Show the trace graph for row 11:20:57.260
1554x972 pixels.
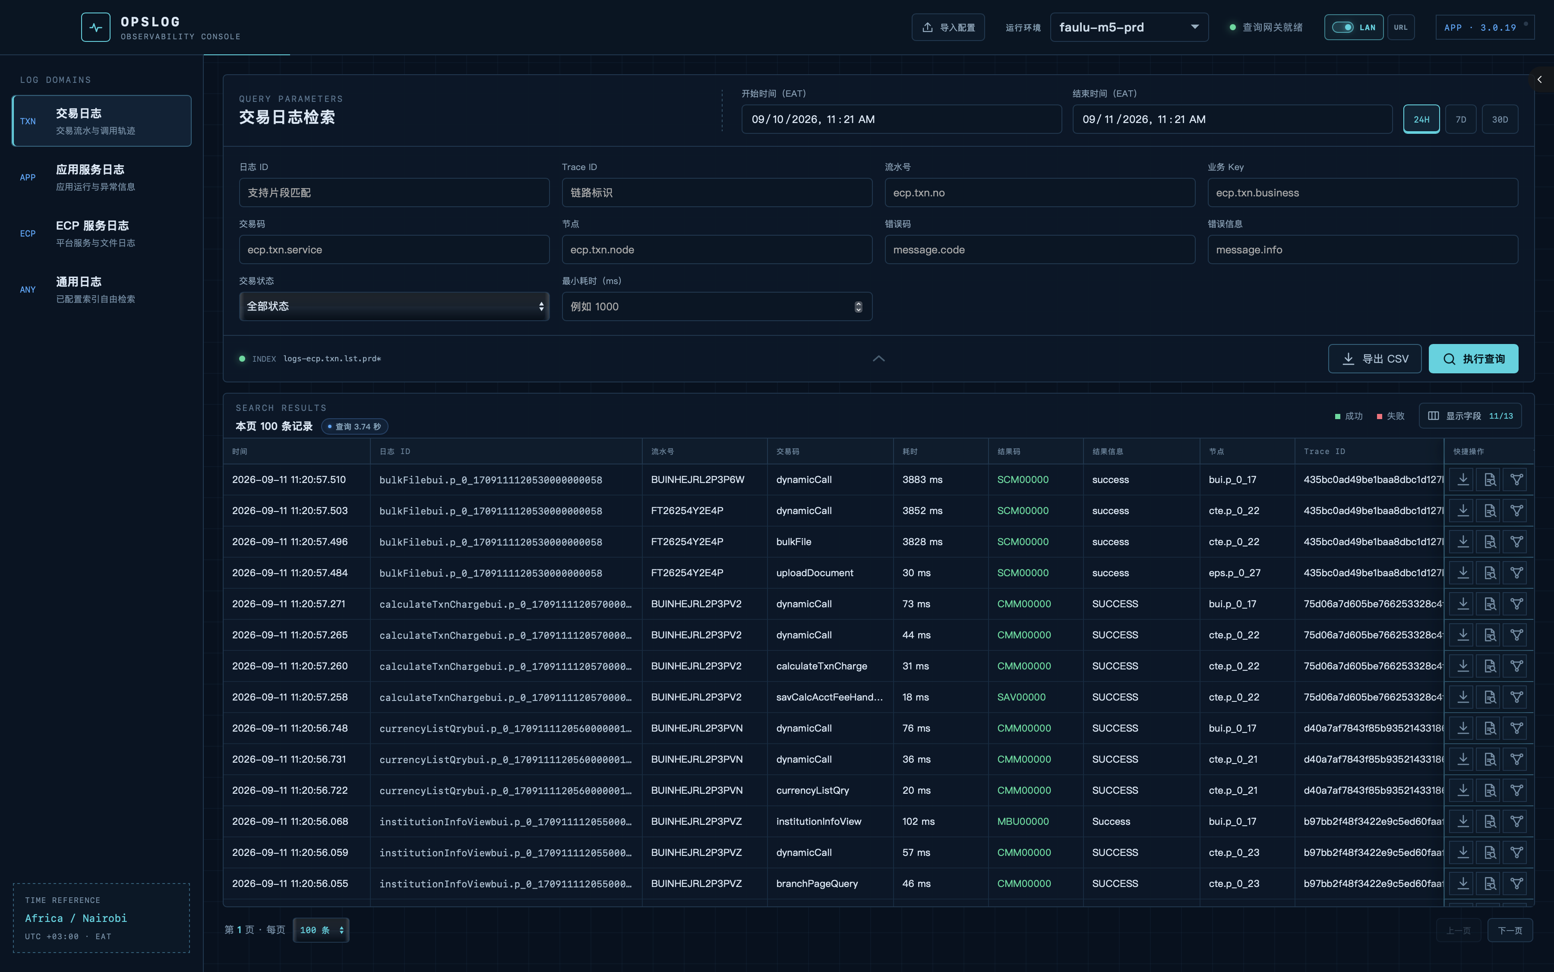click(1516, 666)
